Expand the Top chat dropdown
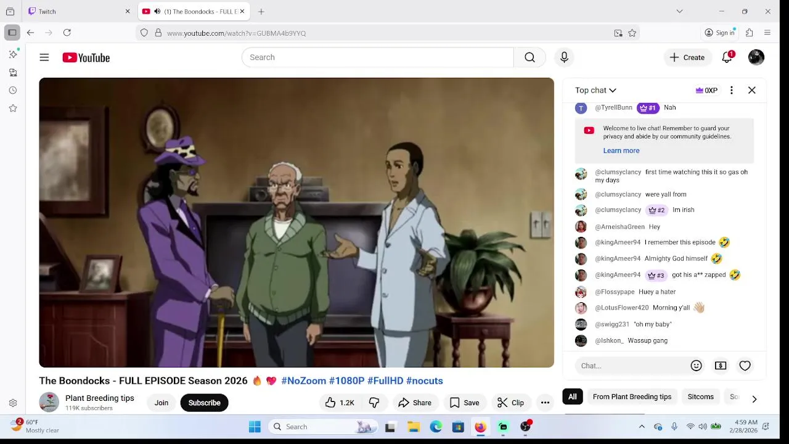 tap(595, 90)
